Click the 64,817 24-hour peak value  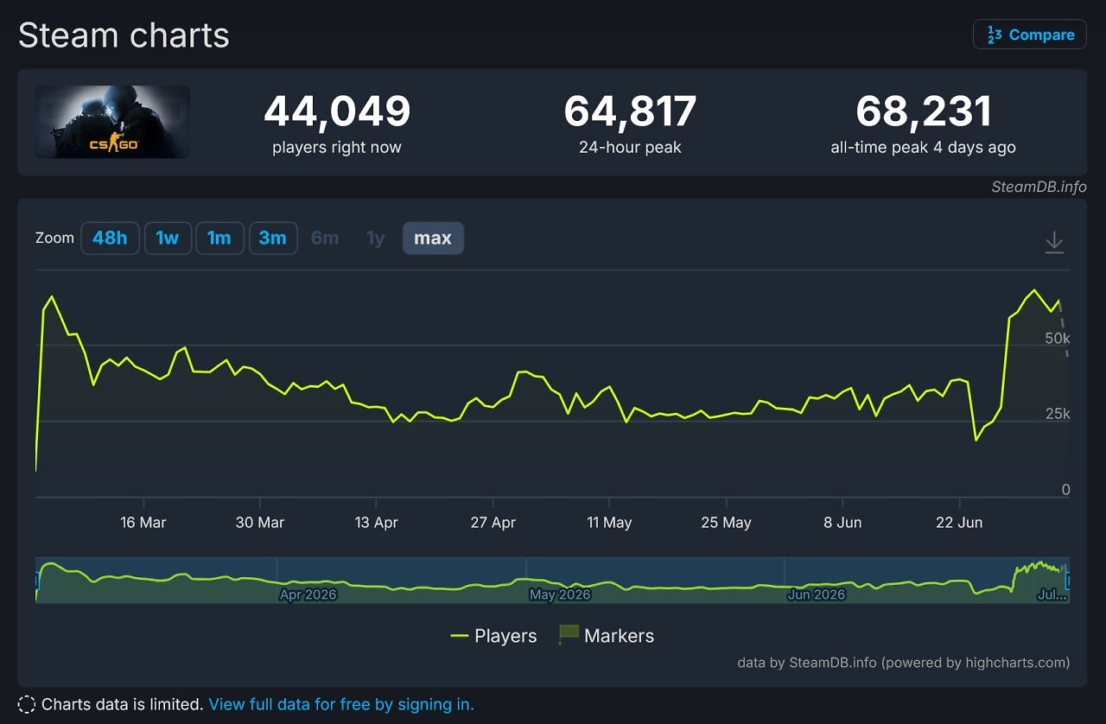(x=631, y=111)
